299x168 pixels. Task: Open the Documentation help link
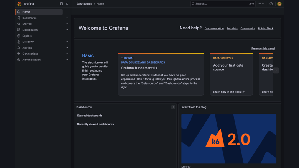point(214,28)
